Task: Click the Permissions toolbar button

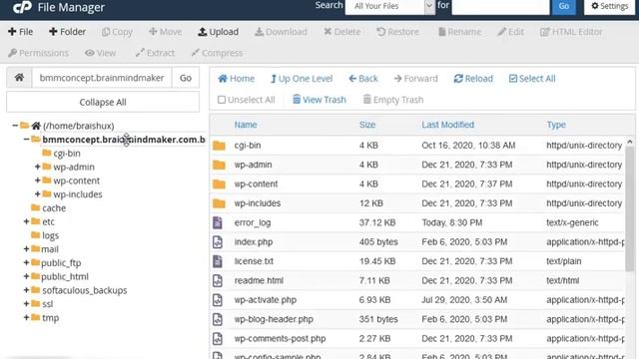Action: pos(38,53)
